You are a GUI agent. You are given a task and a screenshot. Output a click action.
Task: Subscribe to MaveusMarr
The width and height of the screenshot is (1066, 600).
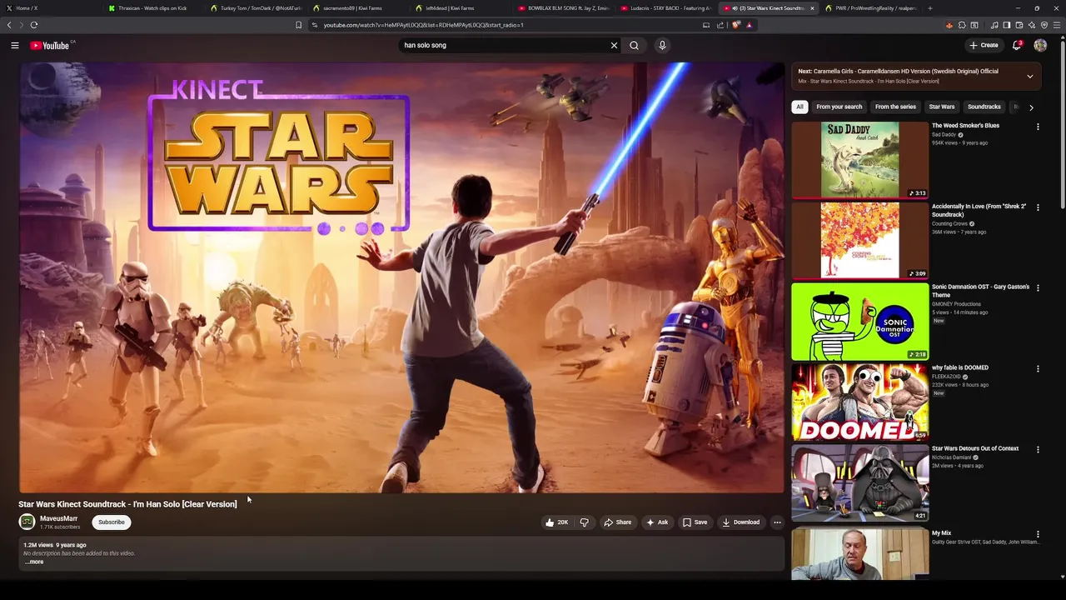pyautogui.click(x=112, y=522)
